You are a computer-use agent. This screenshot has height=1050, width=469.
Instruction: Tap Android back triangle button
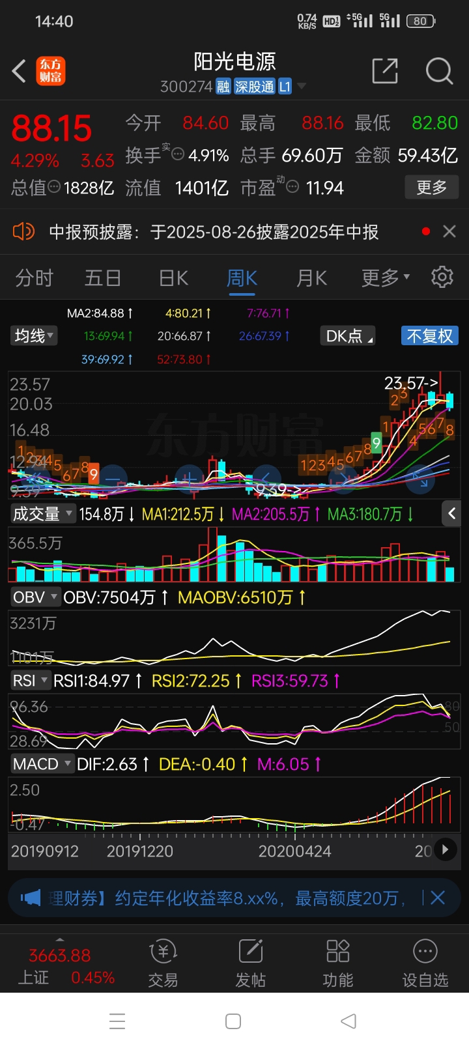[x=348, y=1021]
